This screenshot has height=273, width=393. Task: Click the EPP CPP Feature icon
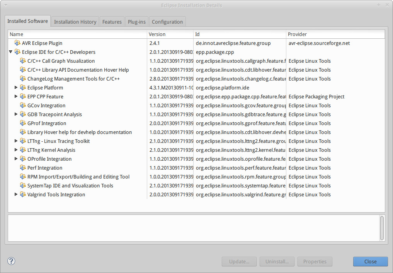tap(23, 97)
